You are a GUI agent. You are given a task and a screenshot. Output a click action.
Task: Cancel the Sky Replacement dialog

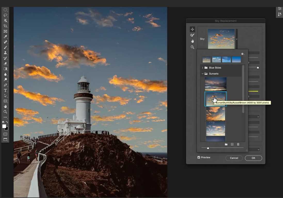234,158
